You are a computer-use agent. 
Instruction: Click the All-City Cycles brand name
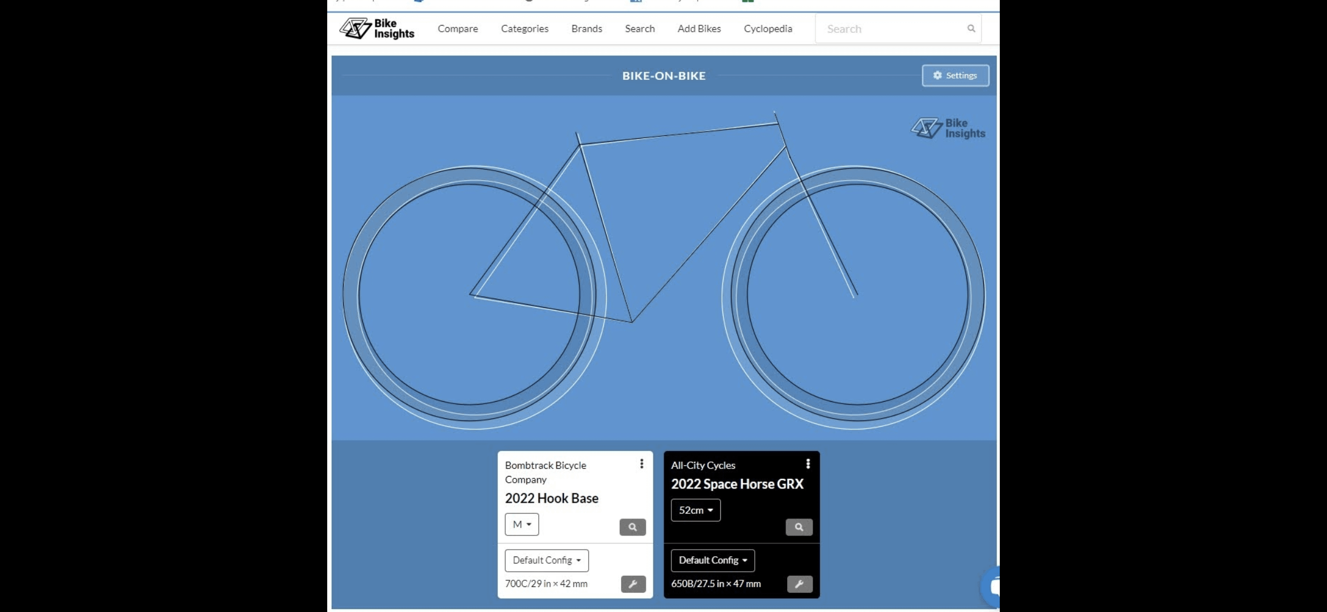(703, 465)
